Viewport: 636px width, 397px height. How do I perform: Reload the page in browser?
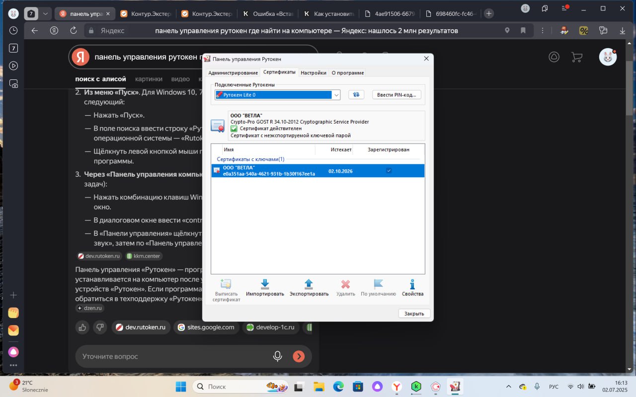[73, 30]
